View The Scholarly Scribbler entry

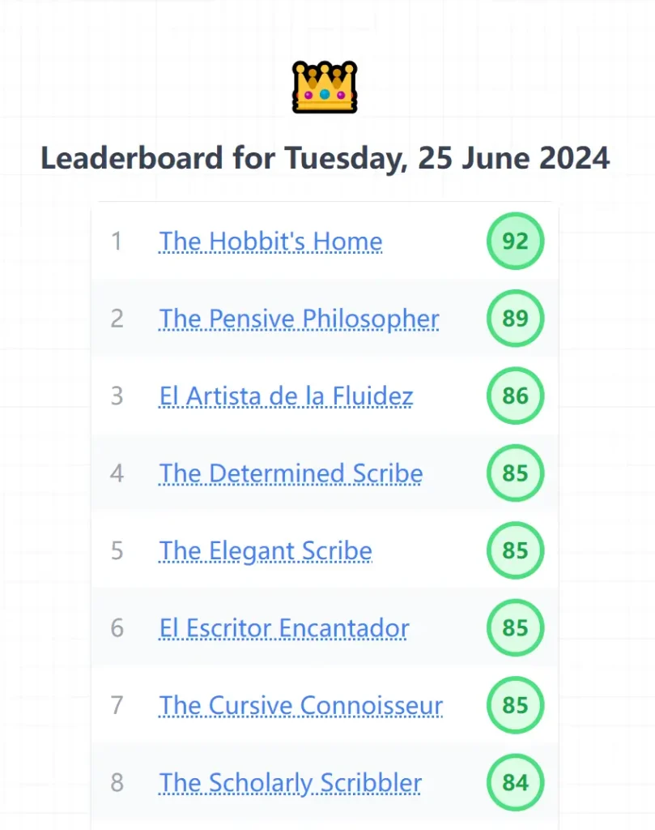pyautogui.click(x=290, y=783)
